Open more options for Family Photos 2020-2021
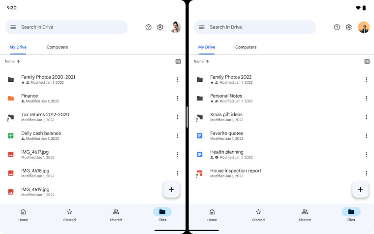Image resolution: width=374 pixels, height=234 pixels. [x=178, y=79]
